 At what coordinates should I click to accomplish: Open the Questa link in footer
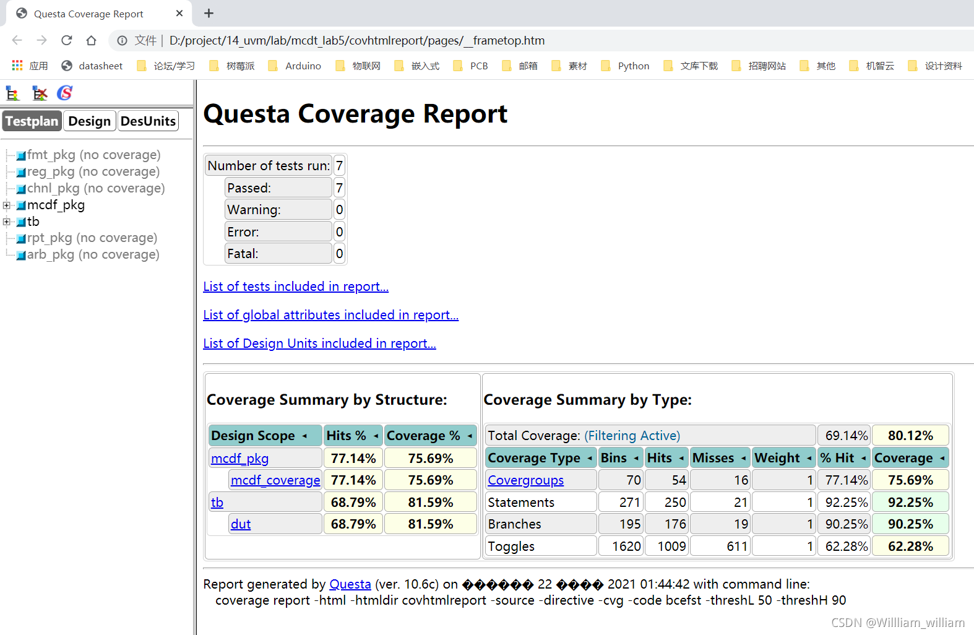[350, 584]
